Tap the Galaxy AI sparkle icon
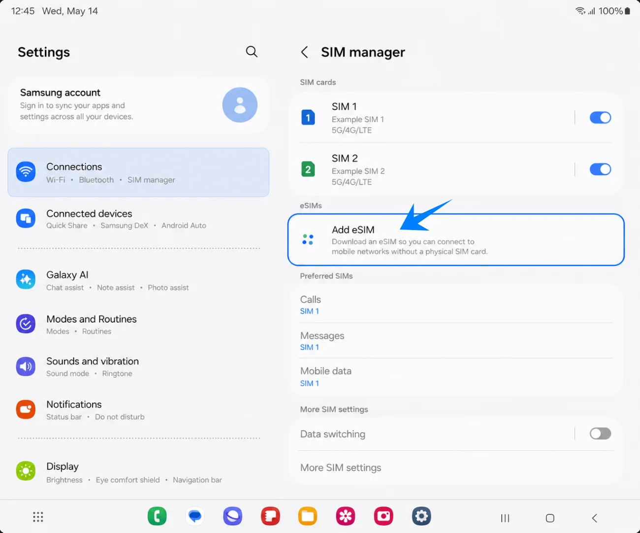 click(x=26, y=280)
